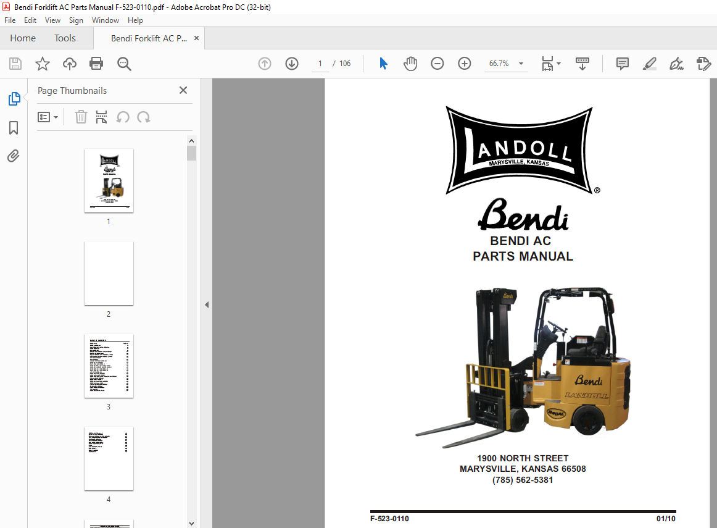Click '1900 NORTH STREET' address text
Image resolution: width=717 pixels, height=528 pixels.
[x=523, y=458]
